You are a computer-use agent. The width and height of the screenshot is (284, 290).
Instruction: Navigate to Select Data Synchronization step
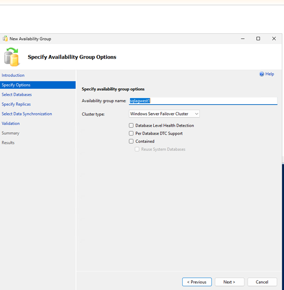27,114
